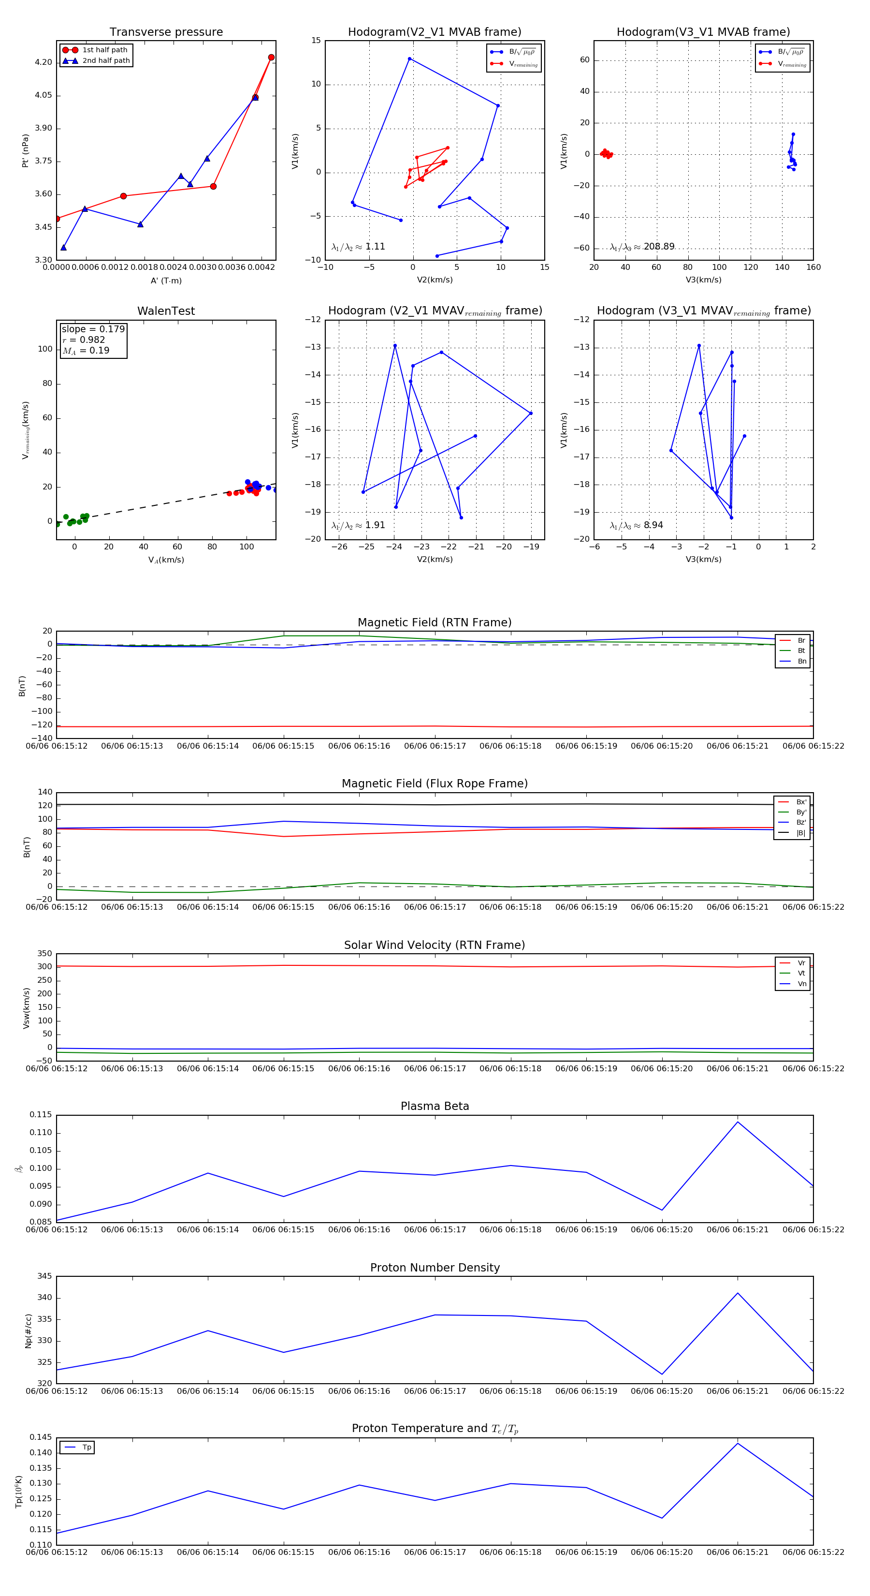Click the 'Vsw(km/s)' y-axis label
The image size is (870, 1596).
pos(26,1009)
